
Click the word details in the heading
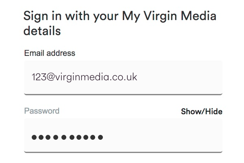click(x=42, y=31)
